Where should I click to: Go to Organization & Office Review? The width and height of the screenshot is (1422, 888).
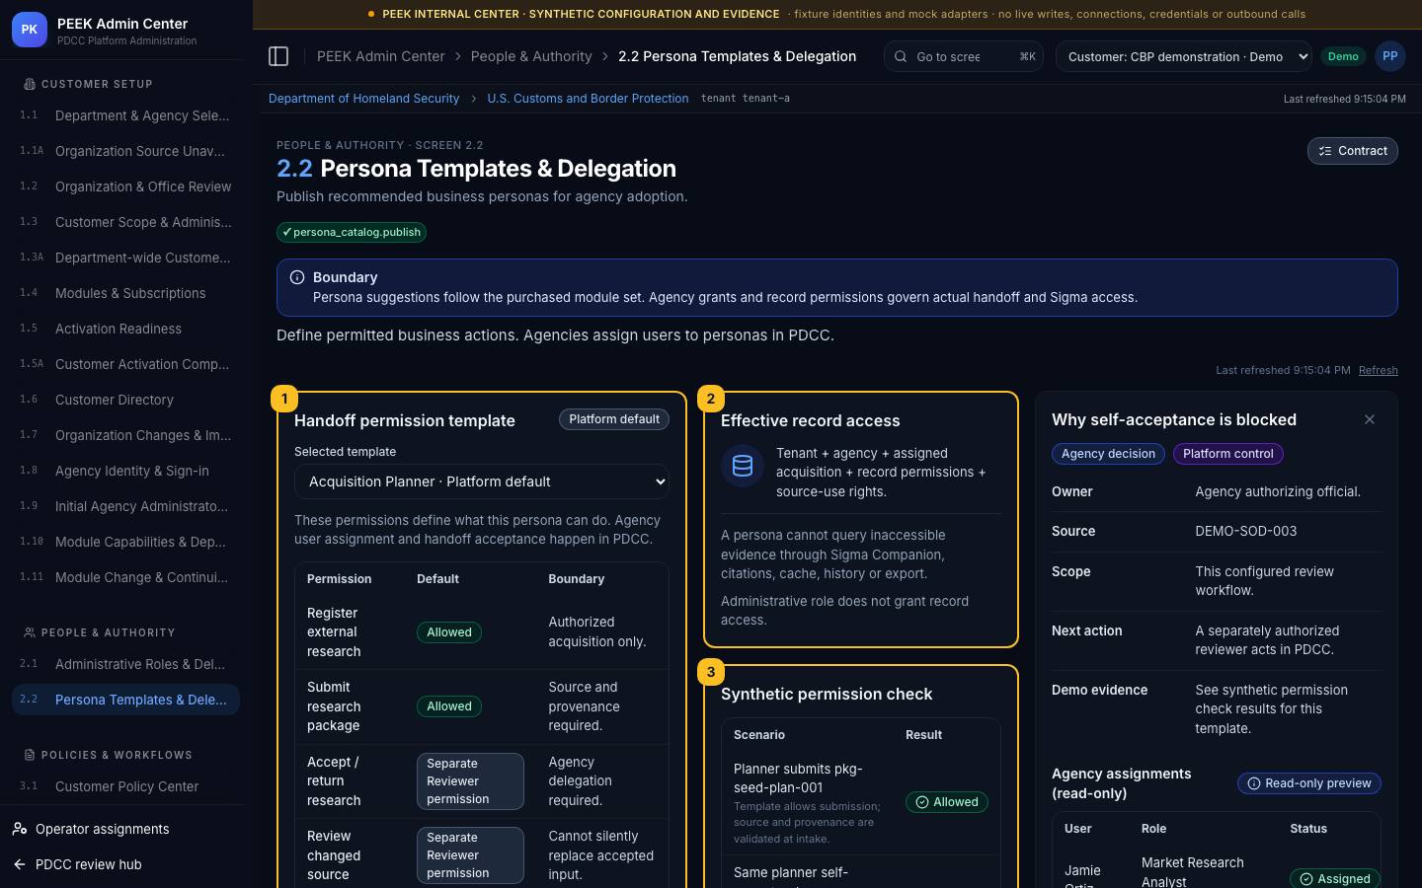point(125,186)
